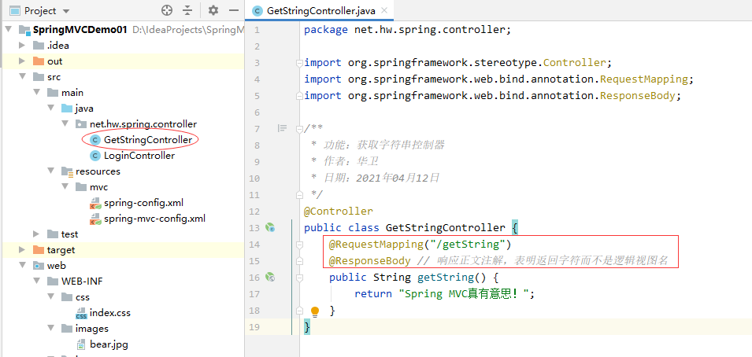This screenshot has width=752, height=357.
Task: Click Spring bean gutter icon on line 13
Action: (x=270, y=227)
